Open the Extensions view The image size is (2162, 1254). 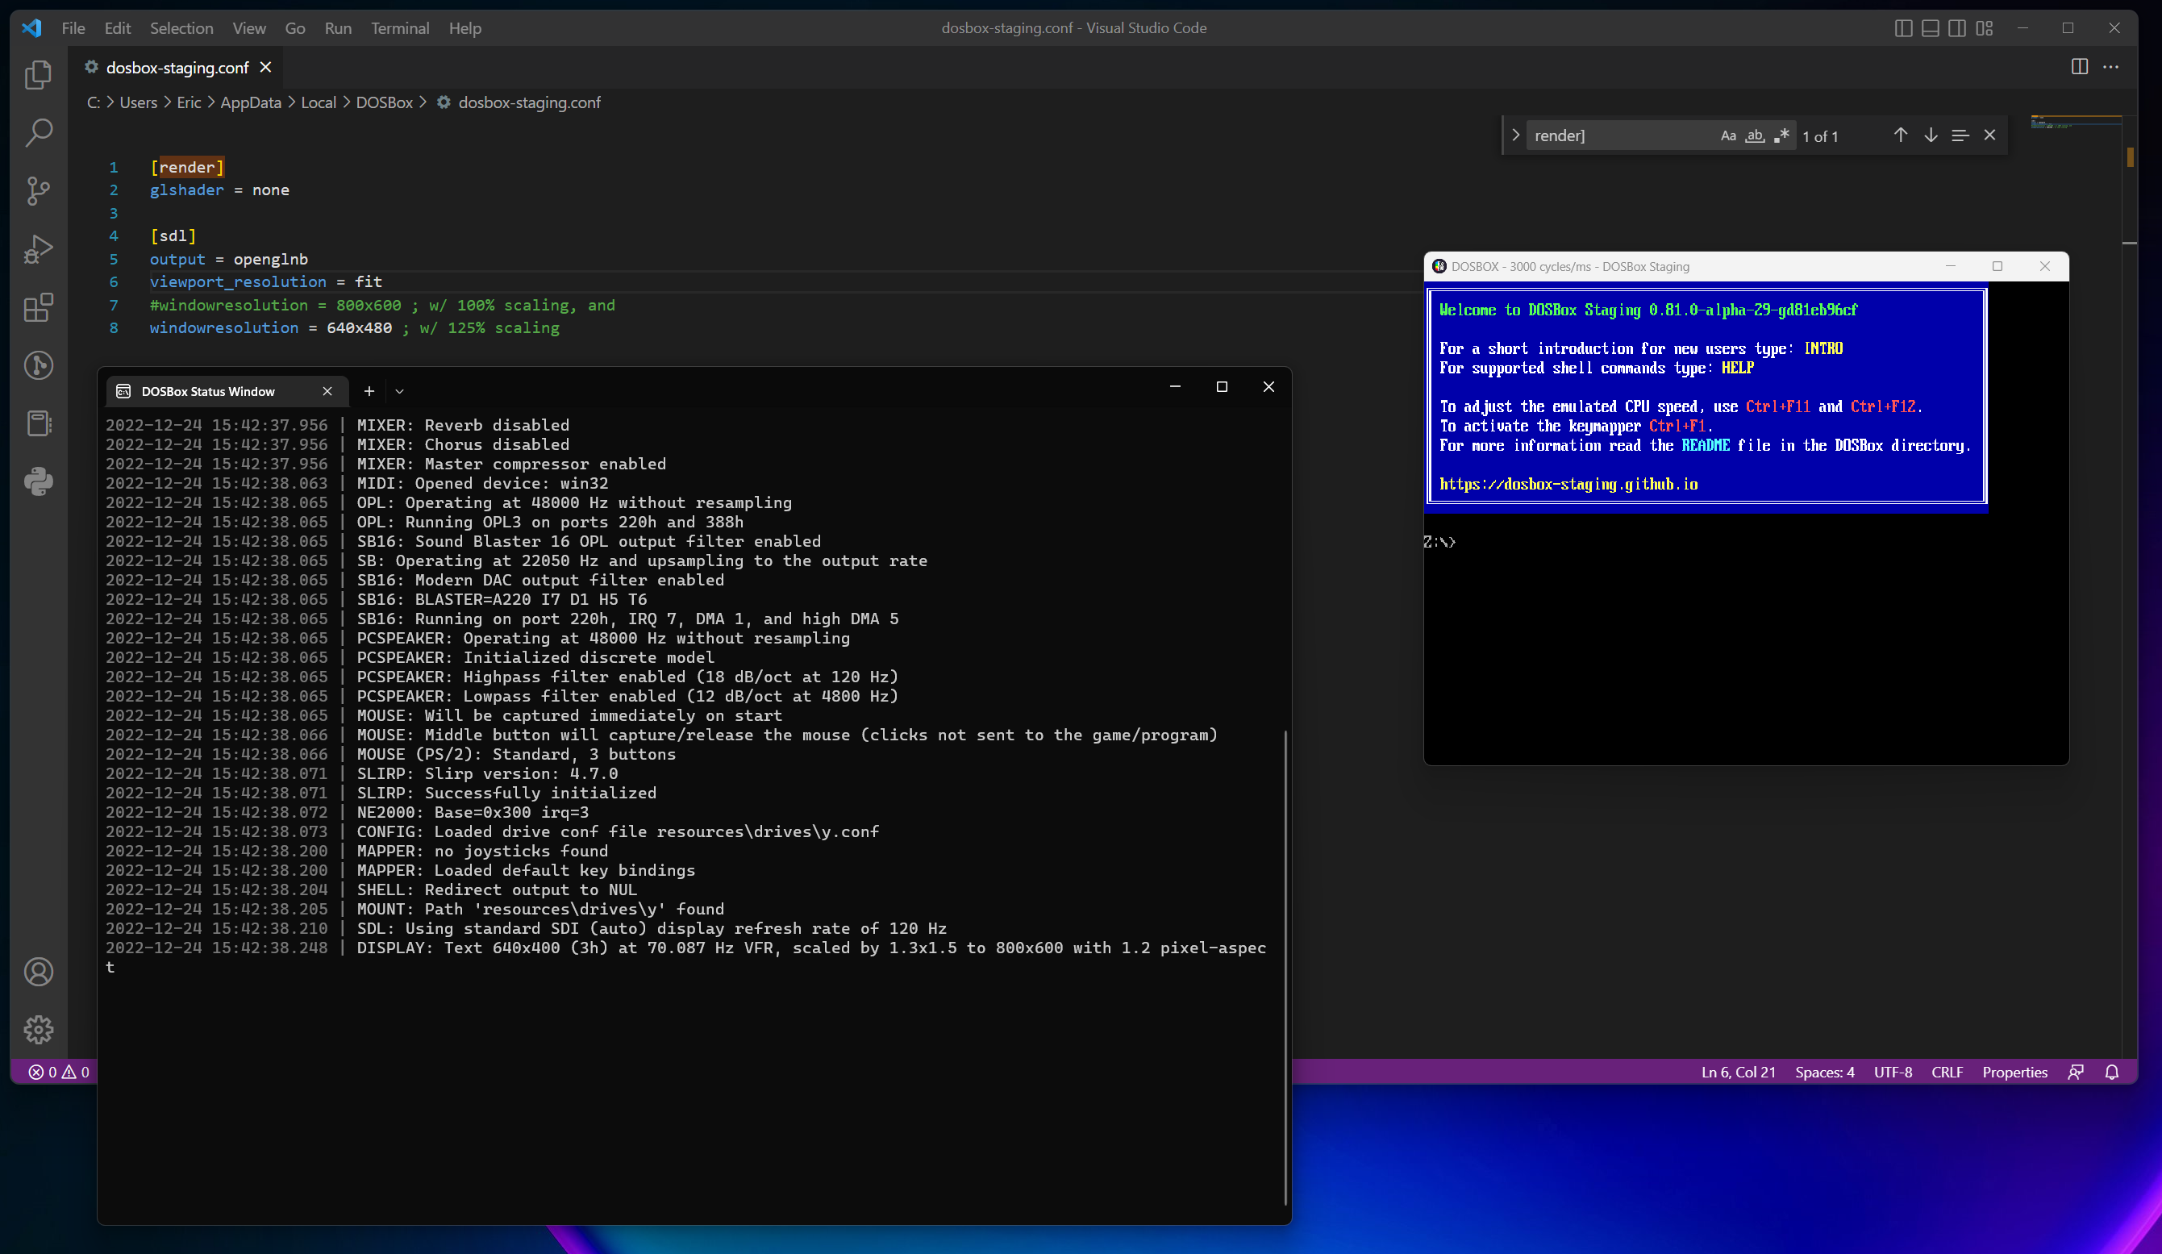(x=39, y=307)
